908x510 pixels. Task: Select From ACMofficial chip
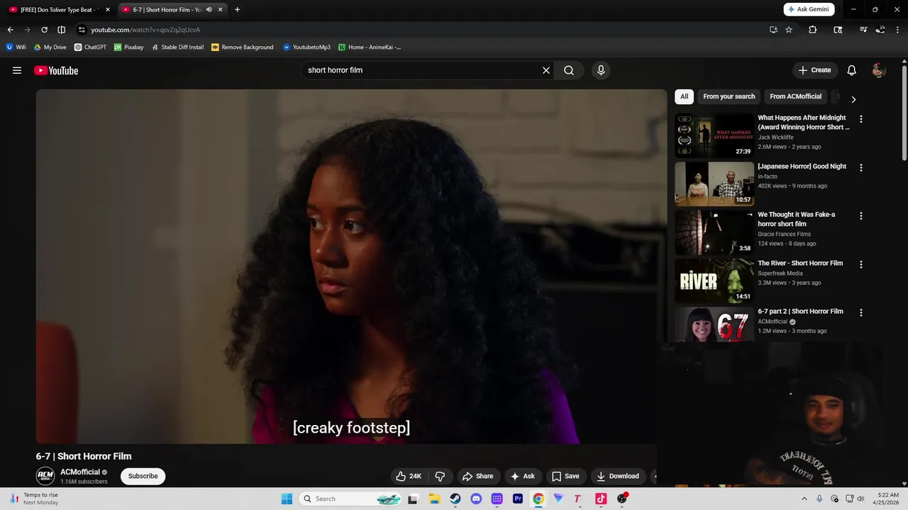pos(795,96)
